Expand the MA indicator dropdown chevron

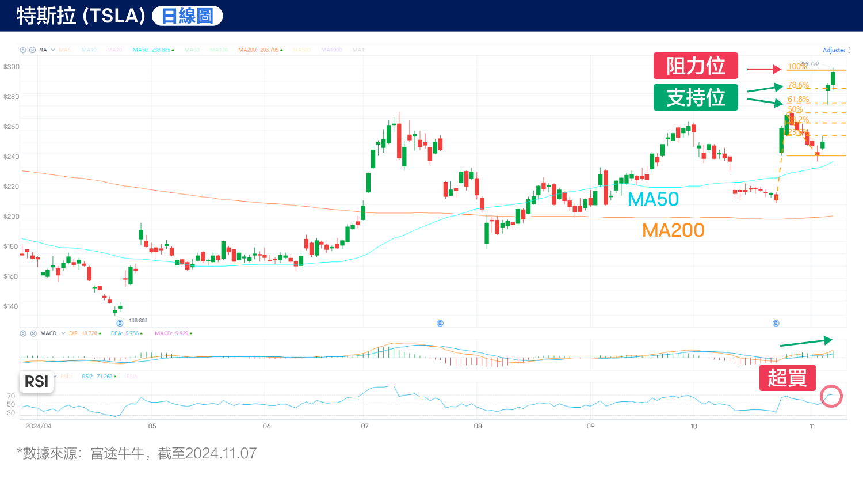click(53, 50)
